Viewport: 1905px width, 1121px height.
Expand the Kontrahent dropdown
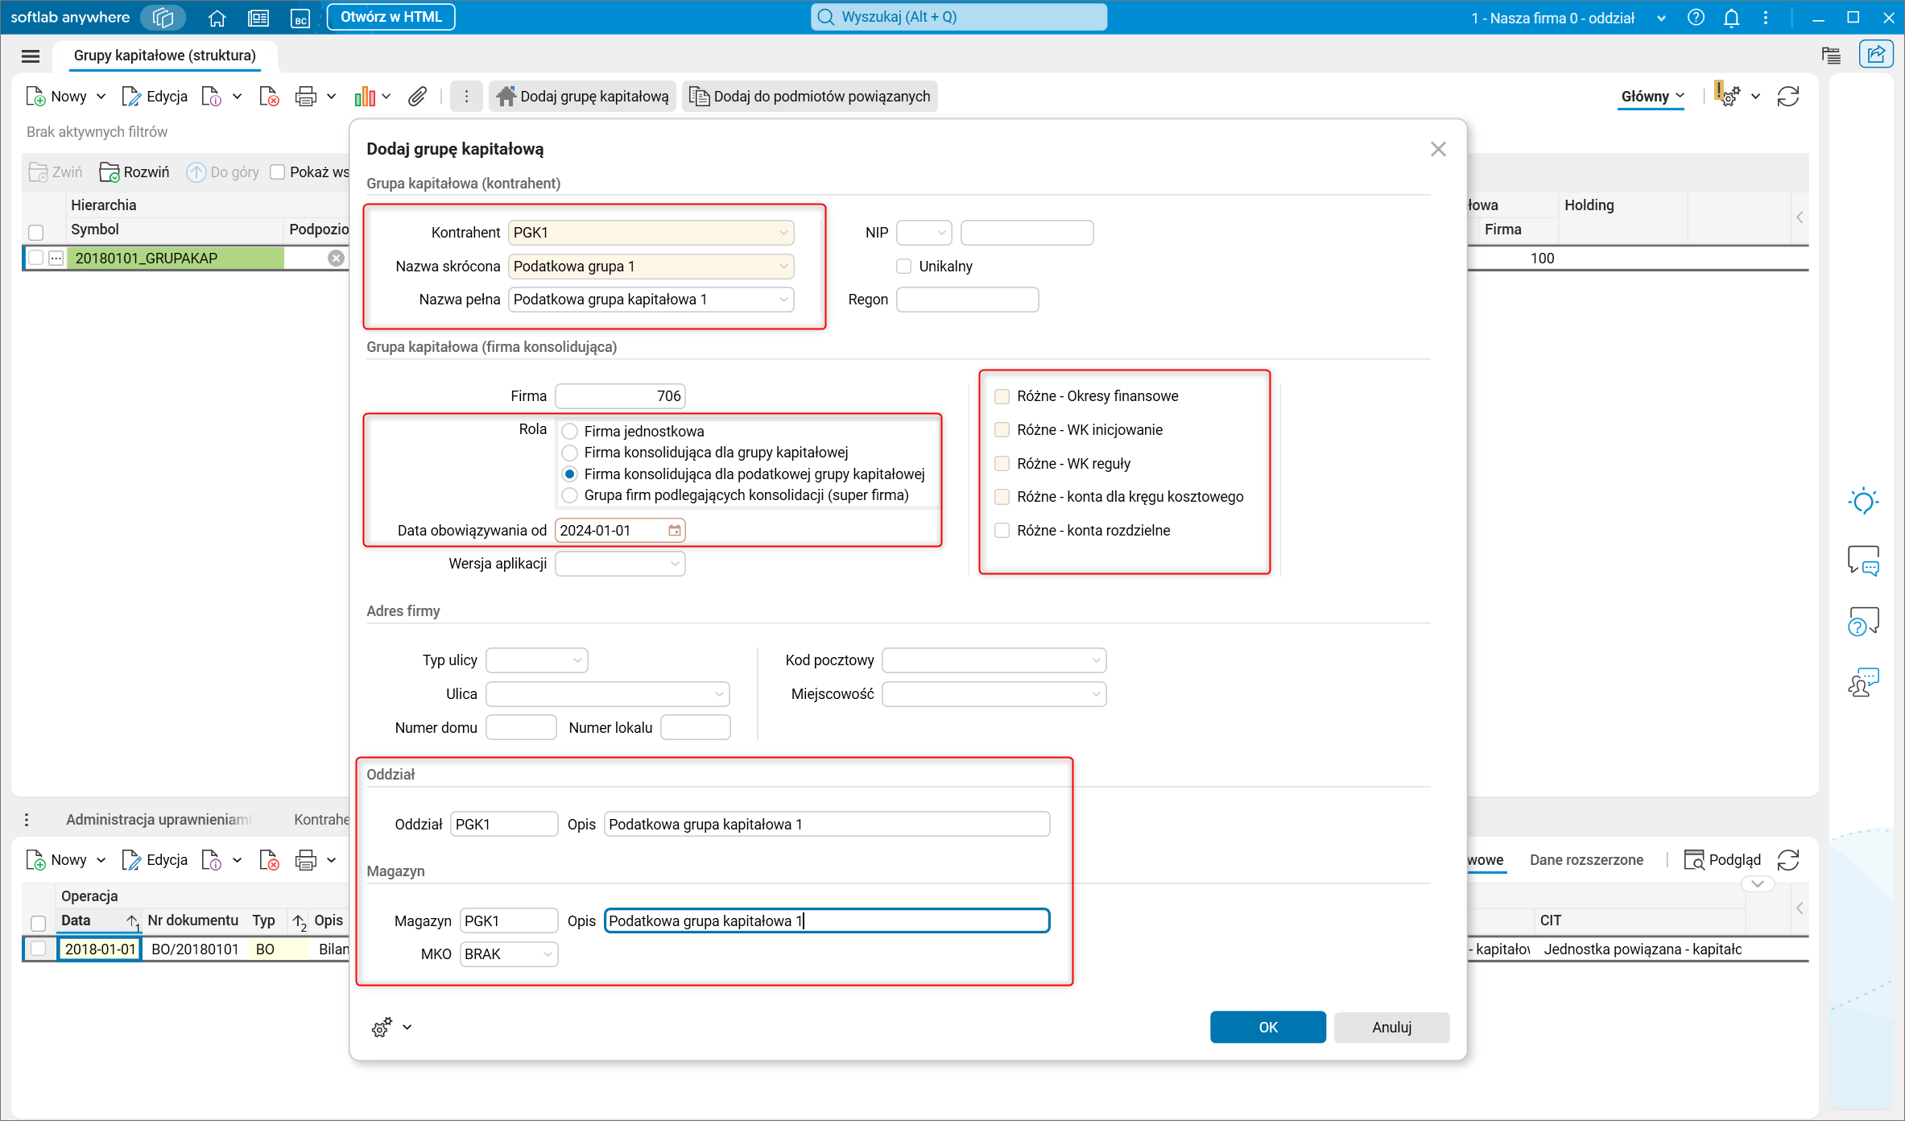(x=783, y=233)
